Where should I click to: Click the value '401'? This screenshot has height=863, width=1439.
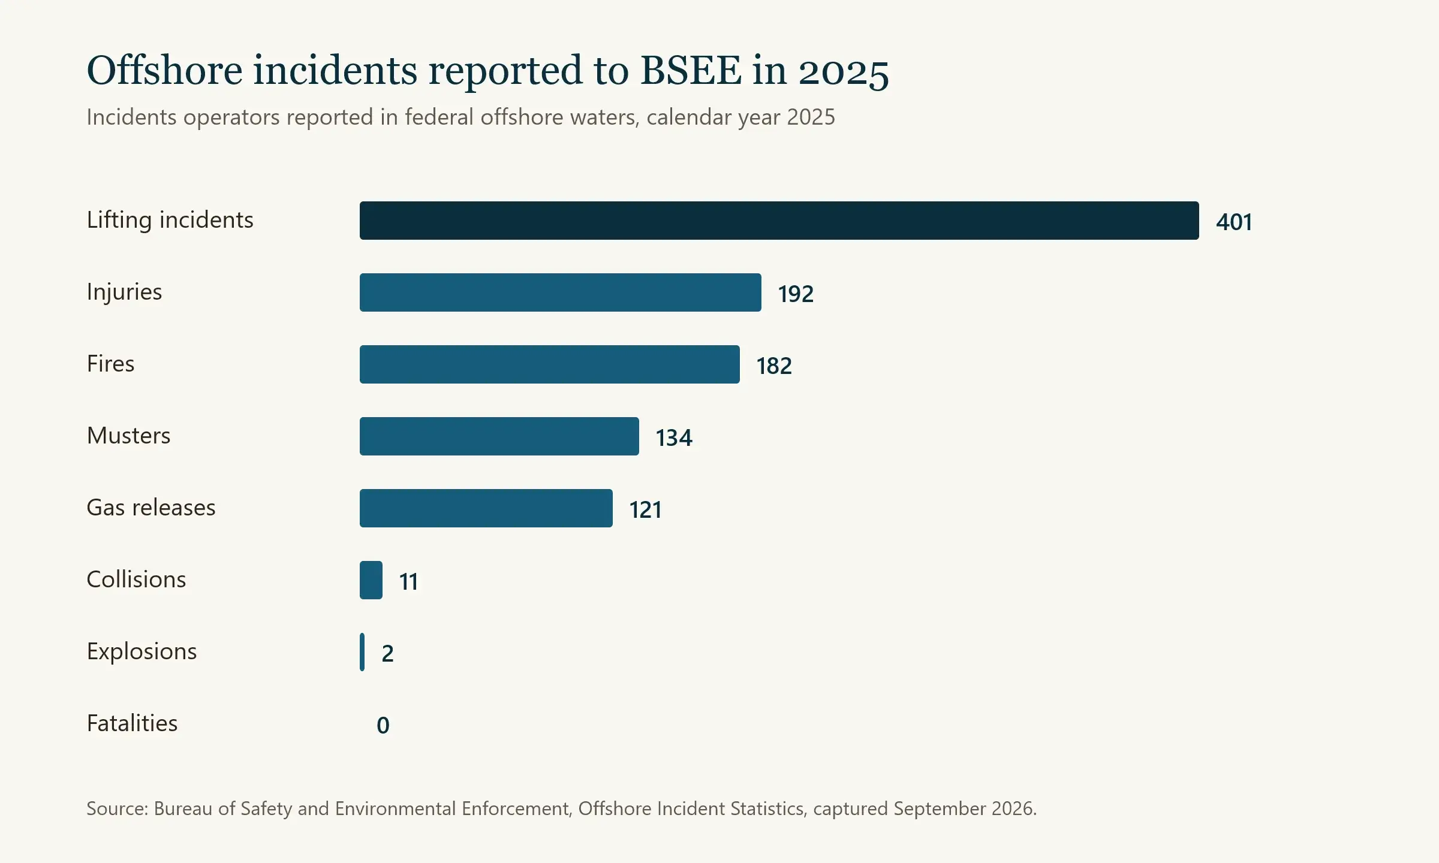click(x=1234, y=222)
